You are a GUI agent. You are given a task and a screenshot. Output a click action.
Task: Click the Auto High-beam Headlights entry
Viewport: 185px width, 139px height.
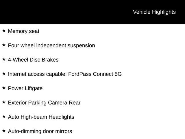(41, 117)
